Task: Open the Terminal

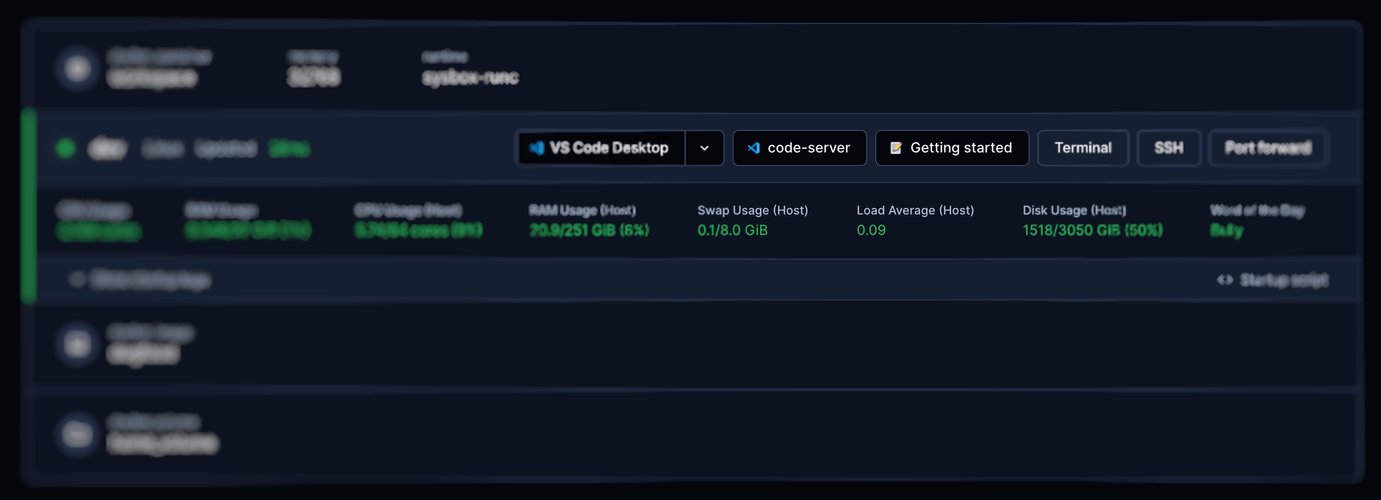Action: [x=1083, y=148]
